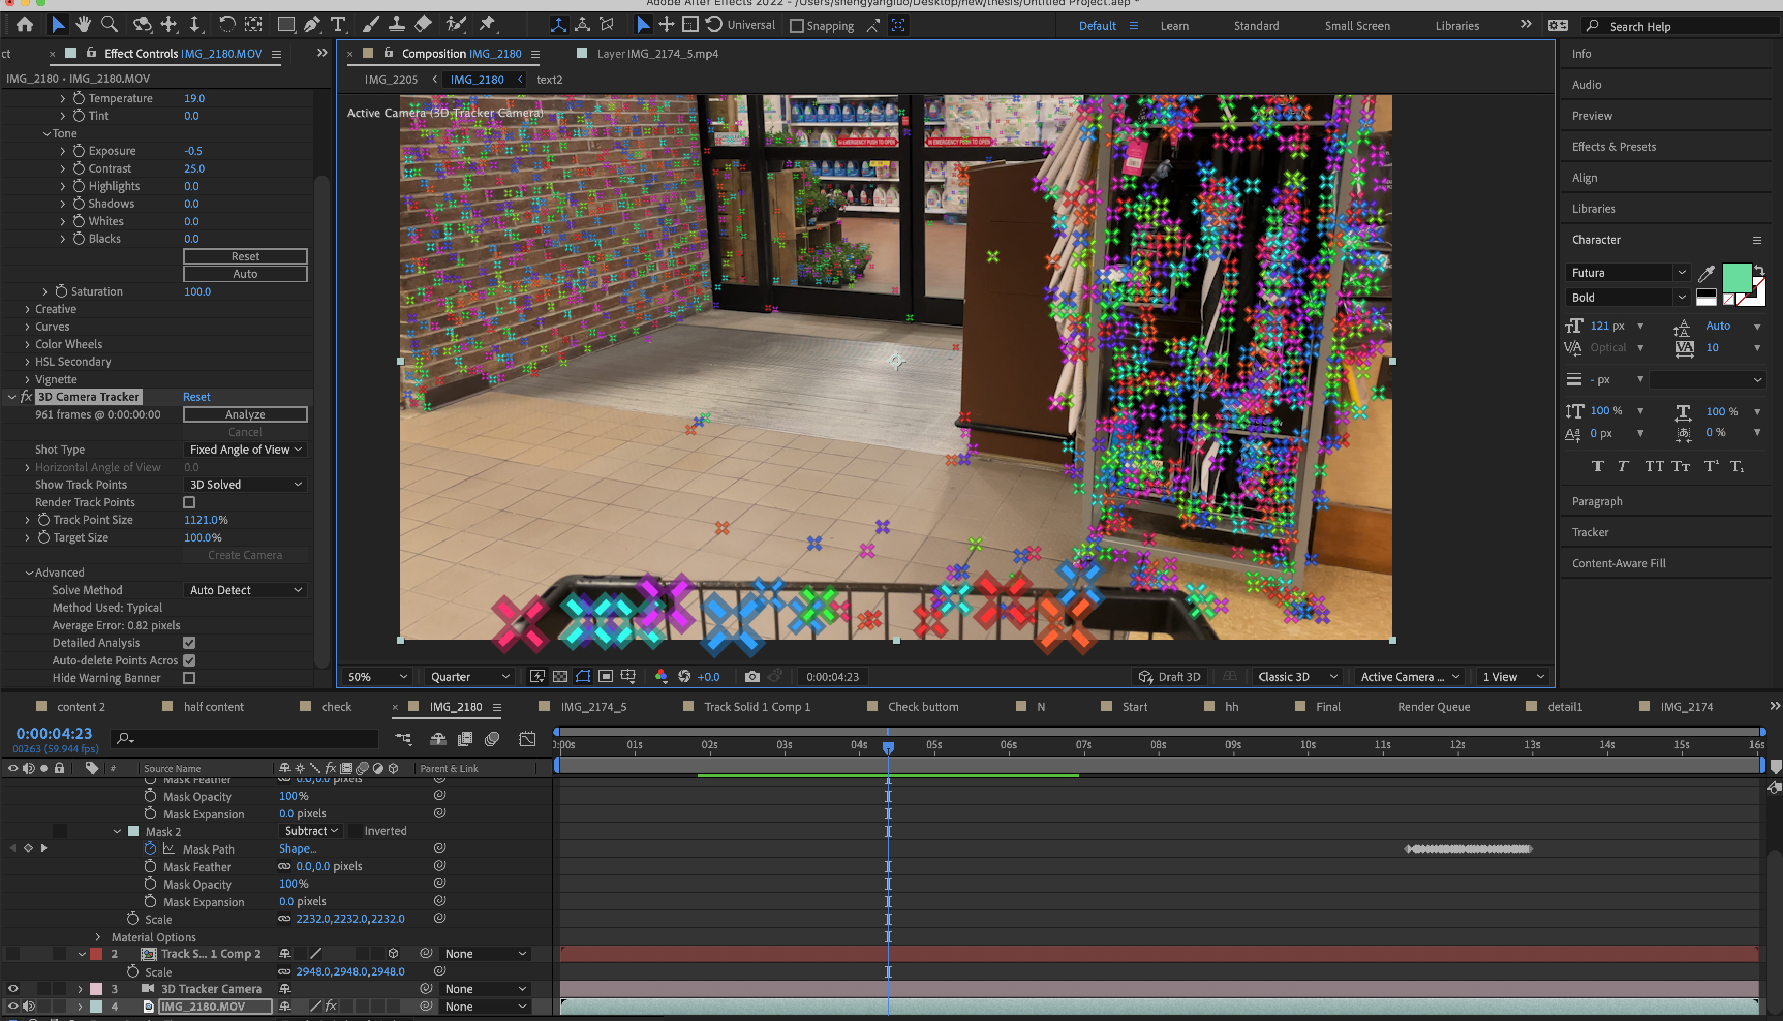
Task: Click the green text fill color swatch
Action: click(1736, 279)
